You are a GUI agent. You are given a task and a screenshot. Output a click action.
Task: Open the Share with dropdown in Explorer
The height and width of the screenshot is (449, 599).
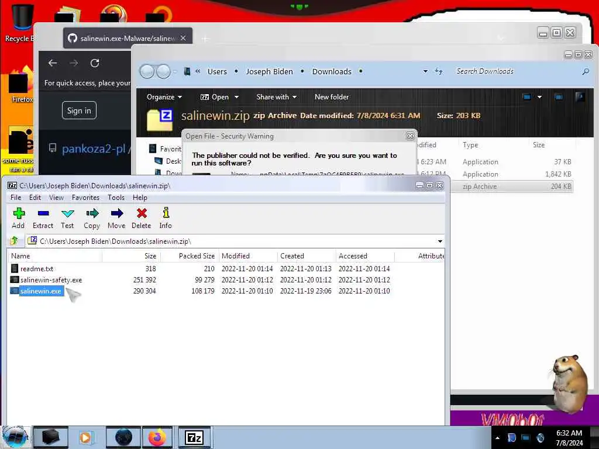click(x=277, y=97)
